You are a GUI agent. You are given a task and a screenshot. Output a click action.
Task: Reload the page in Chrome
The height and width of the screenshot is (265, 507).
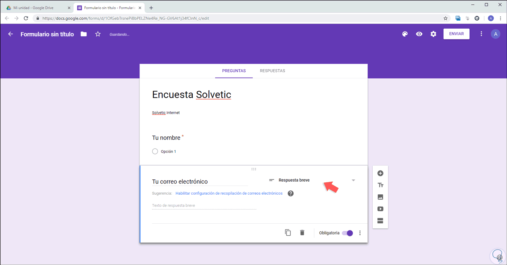[x=26, y=18]
